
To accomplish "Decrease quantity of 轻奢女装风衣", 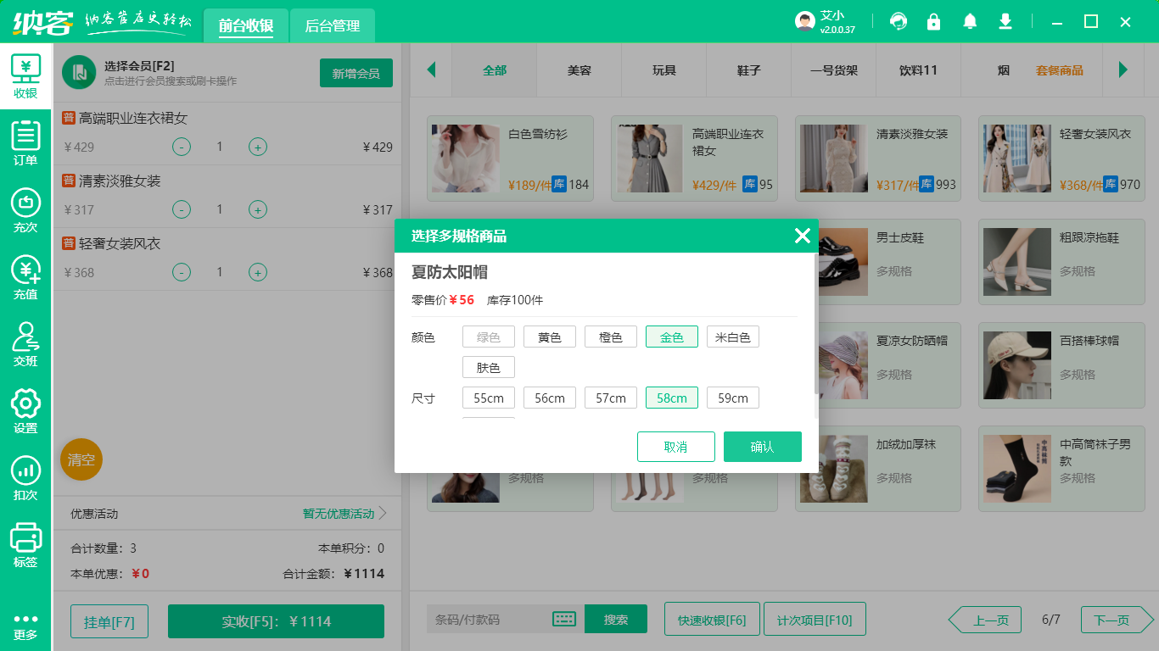I will pyautogui.click(x=182, y=272).
